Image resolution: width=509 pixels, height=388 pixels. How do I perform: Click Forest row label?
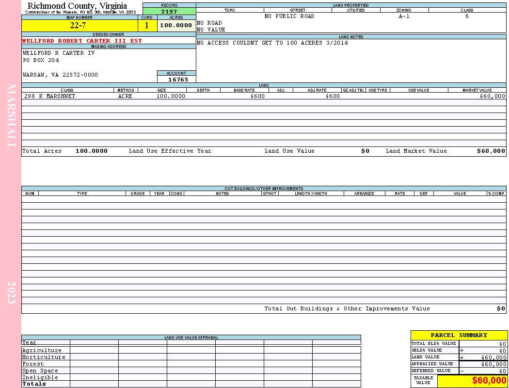click(x=33, y=364)
